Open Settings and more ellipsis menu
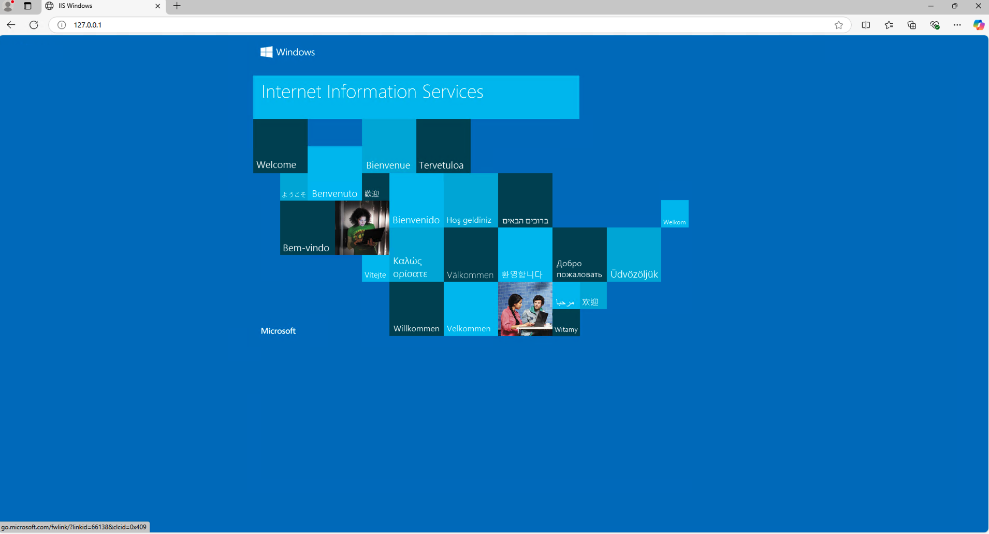 [957, 25]
